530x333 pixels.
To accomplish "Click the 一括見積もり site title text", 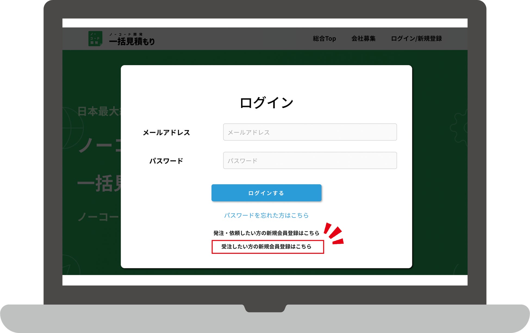I will coord(132,41).
